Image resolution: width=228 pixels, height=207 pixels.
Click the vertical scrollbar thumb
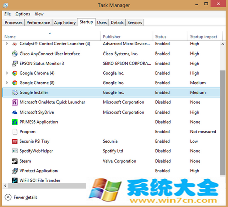(223, 123)
